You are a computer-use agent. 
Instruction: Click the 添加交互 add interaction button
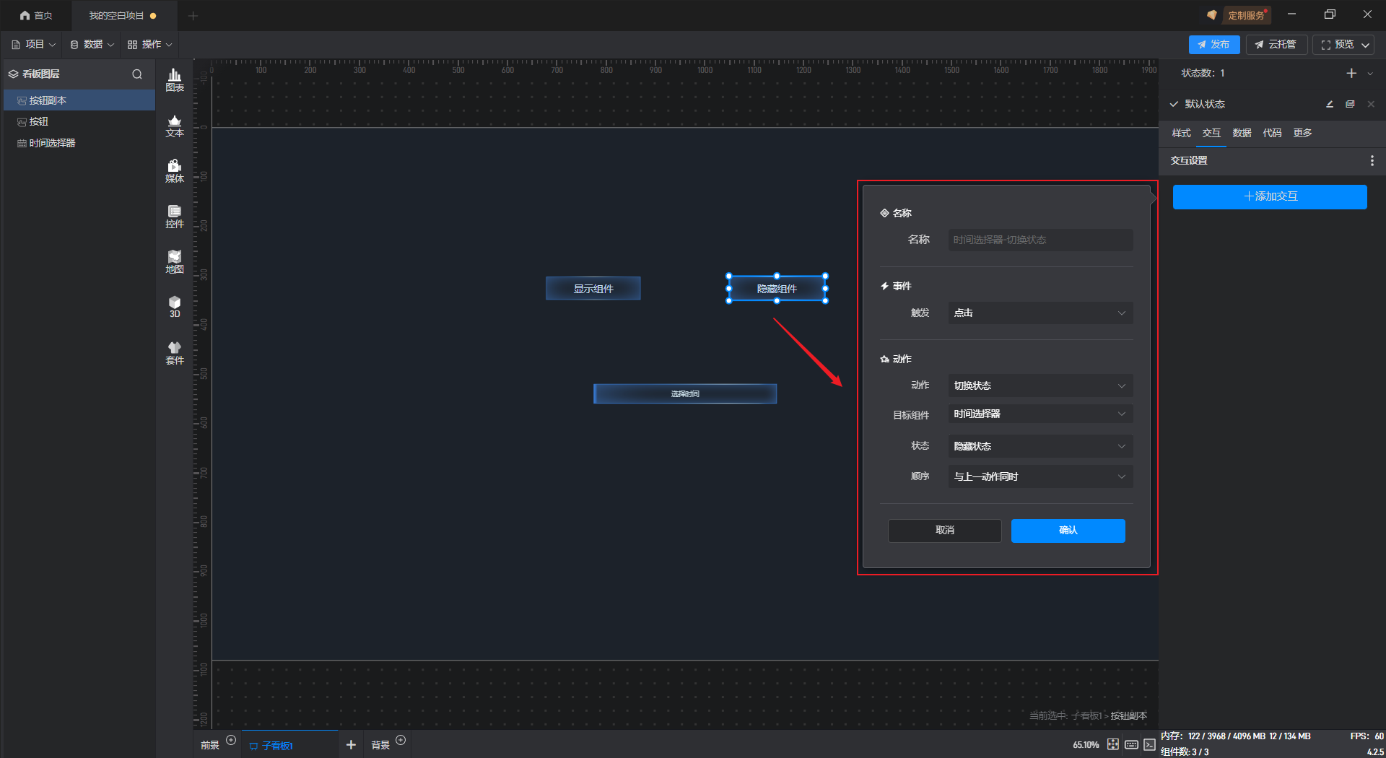1270,196
